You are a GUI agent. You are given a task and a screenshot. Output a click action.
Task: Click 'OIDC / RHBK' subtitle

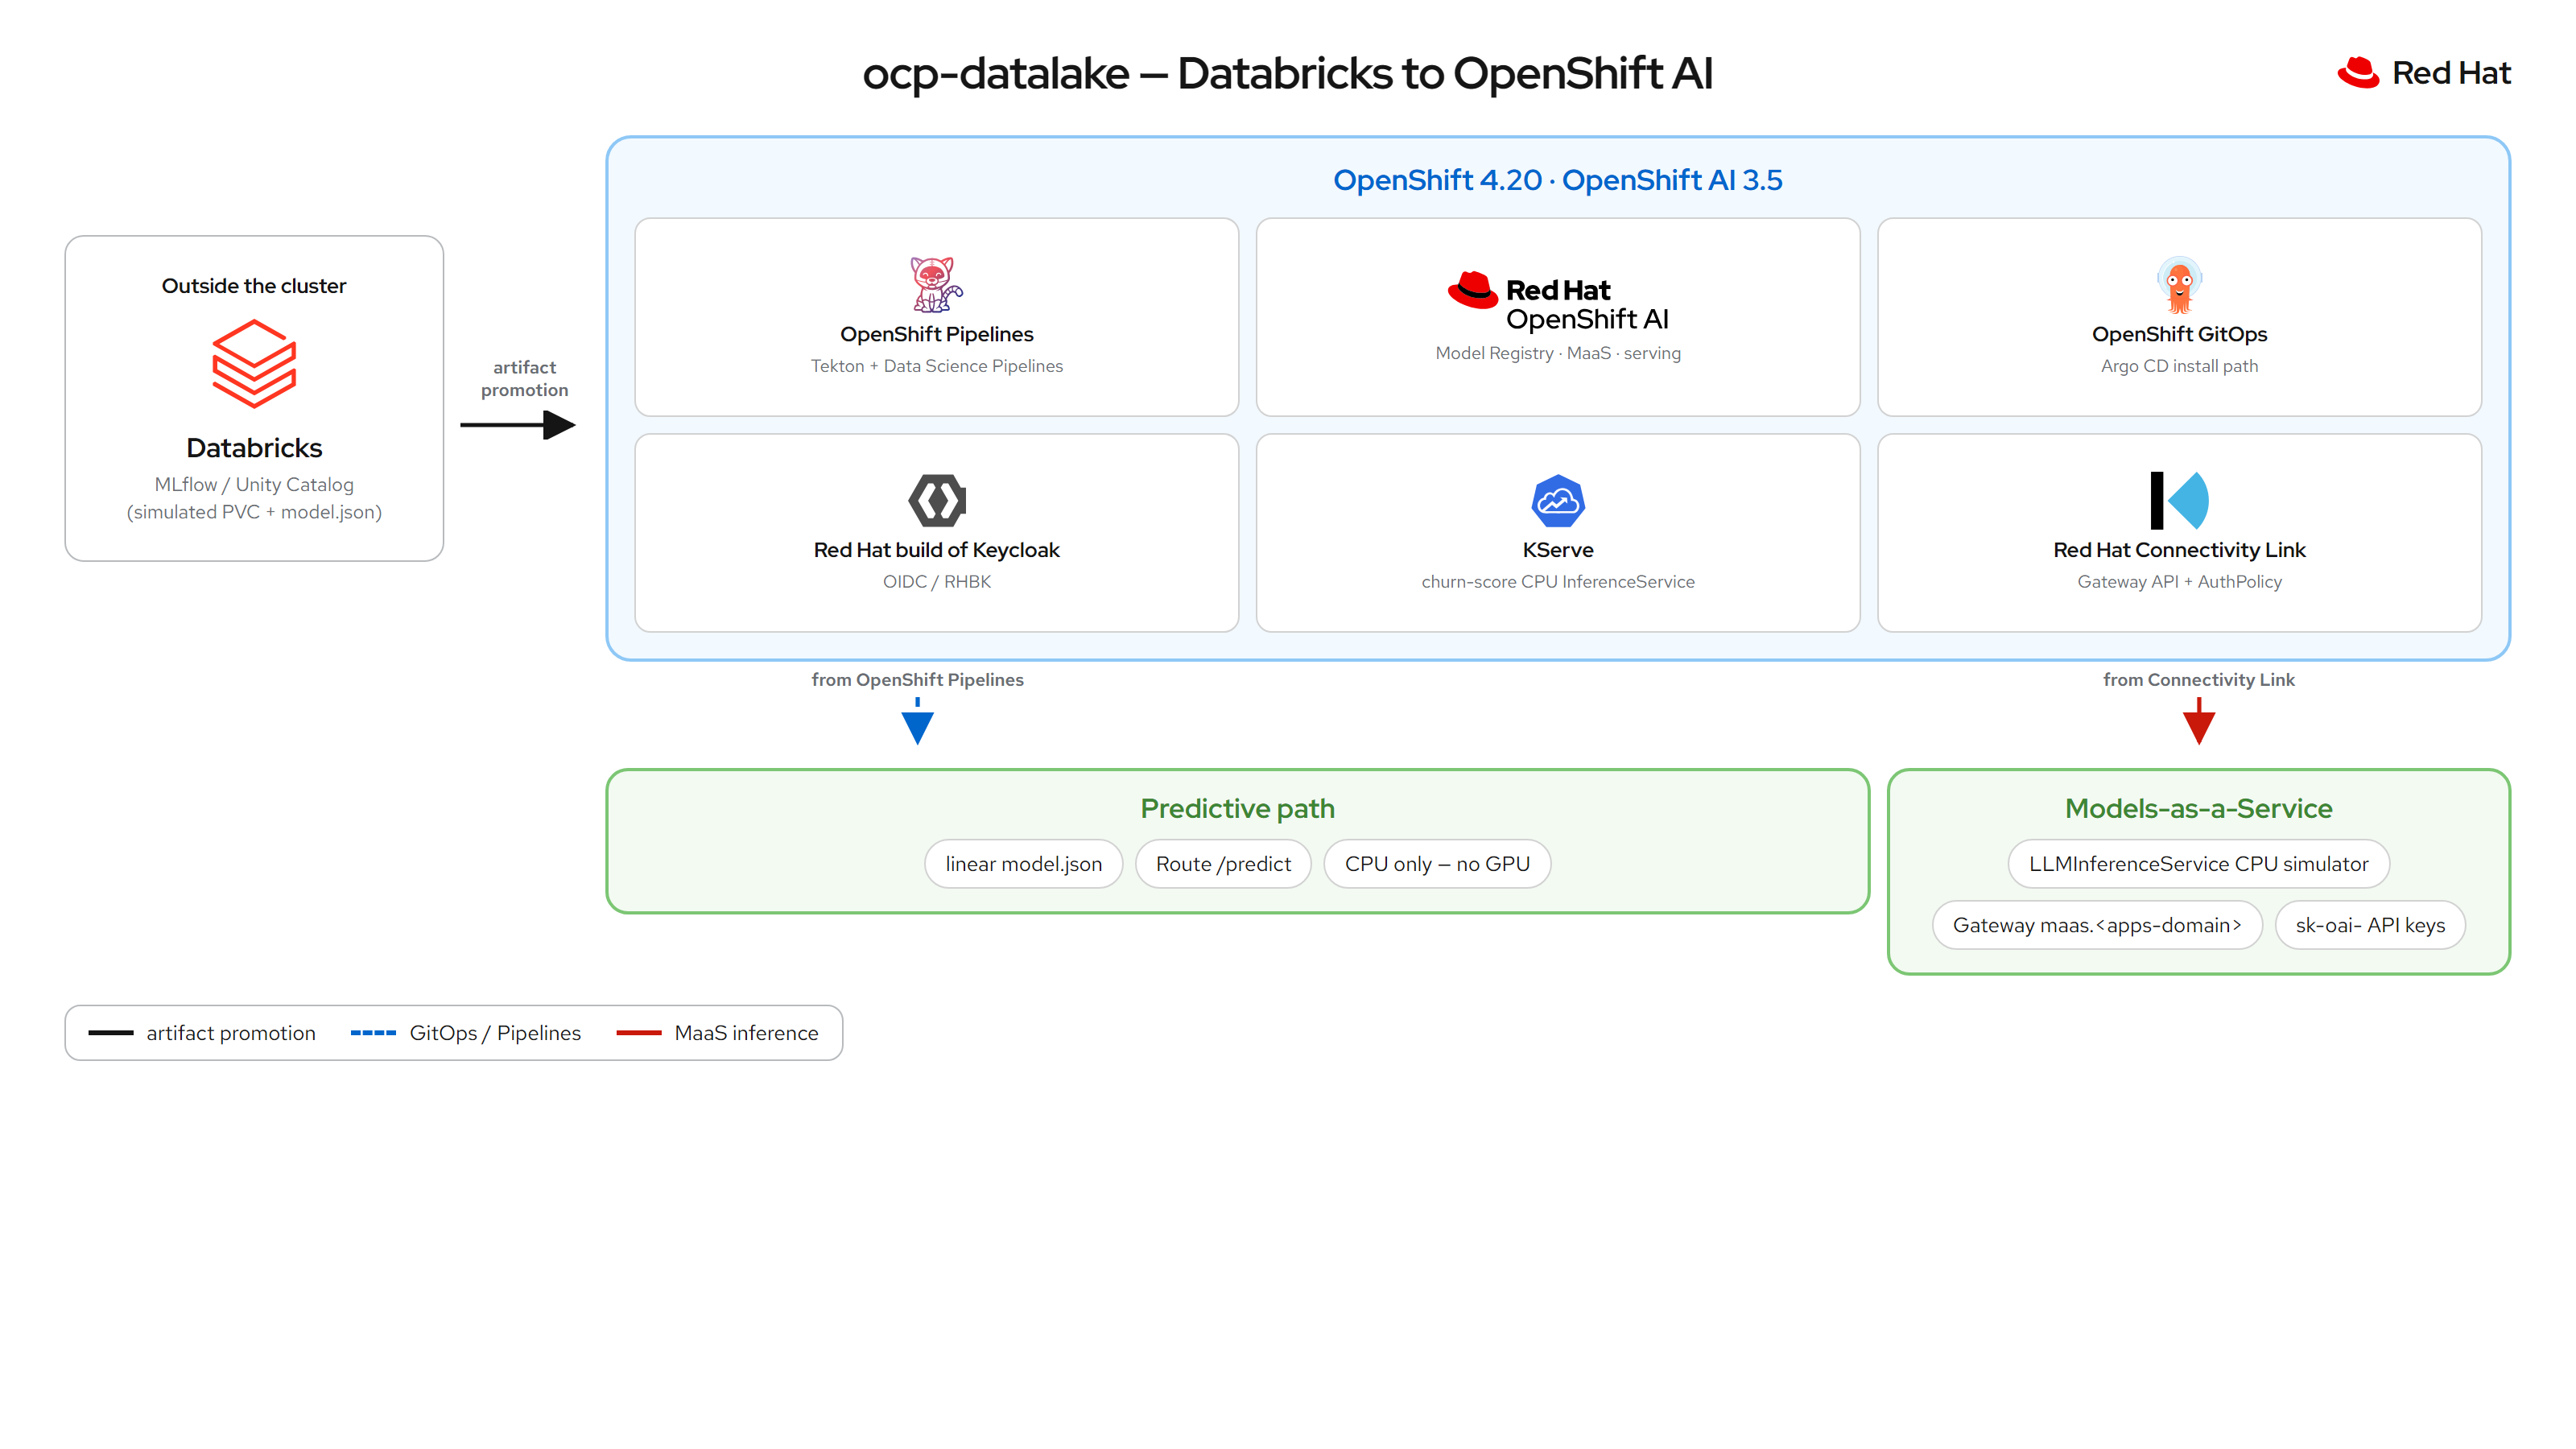tap(936, 582)
